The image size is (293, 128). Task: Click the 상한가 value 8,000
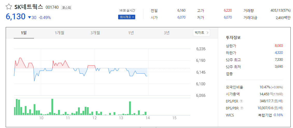tap(279, 46)
